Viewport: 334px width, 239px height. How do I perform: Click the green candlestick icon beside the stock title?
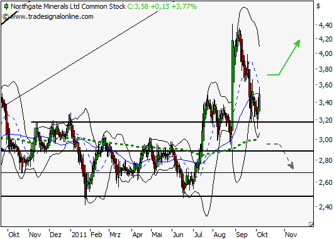coord(6,6)
